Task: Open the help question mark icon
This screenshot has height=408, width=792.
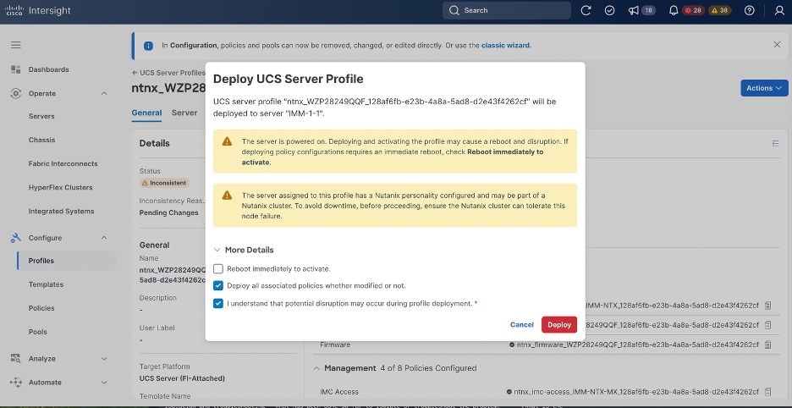Action: pos(750,10)
